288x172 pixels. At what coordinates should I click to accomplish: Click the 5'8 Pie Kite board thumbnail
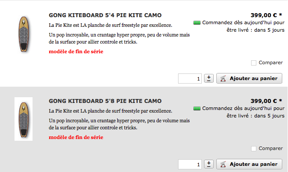pyautogui.click(x=23, y=119)
